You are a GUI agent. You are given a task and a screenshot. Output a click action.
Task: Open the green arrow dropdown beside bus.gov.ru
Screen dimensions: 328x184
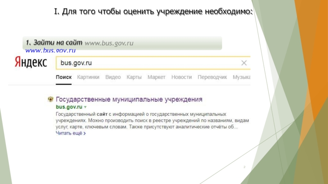coord(85,107)
